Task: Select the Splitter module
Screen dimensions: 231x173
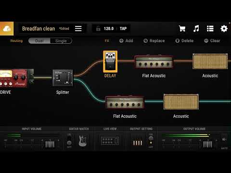Action: tap(63, 78)
